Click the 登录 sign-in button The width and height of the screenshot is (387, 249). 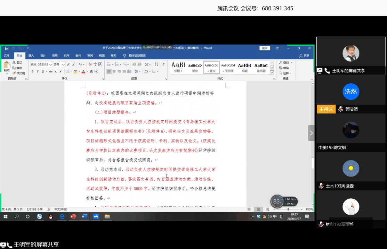click(x=265, y=48)
